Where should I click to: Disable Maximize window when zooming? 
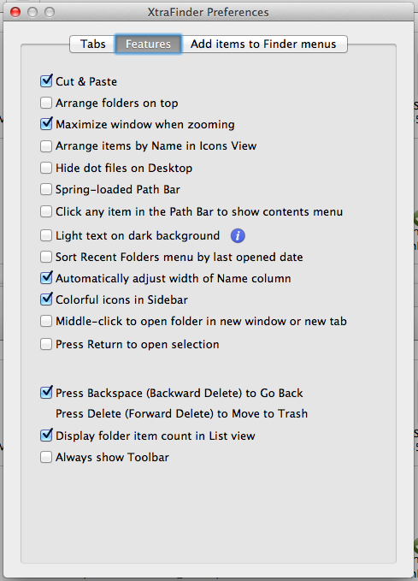pyautogui.click(x=46, y=124)
